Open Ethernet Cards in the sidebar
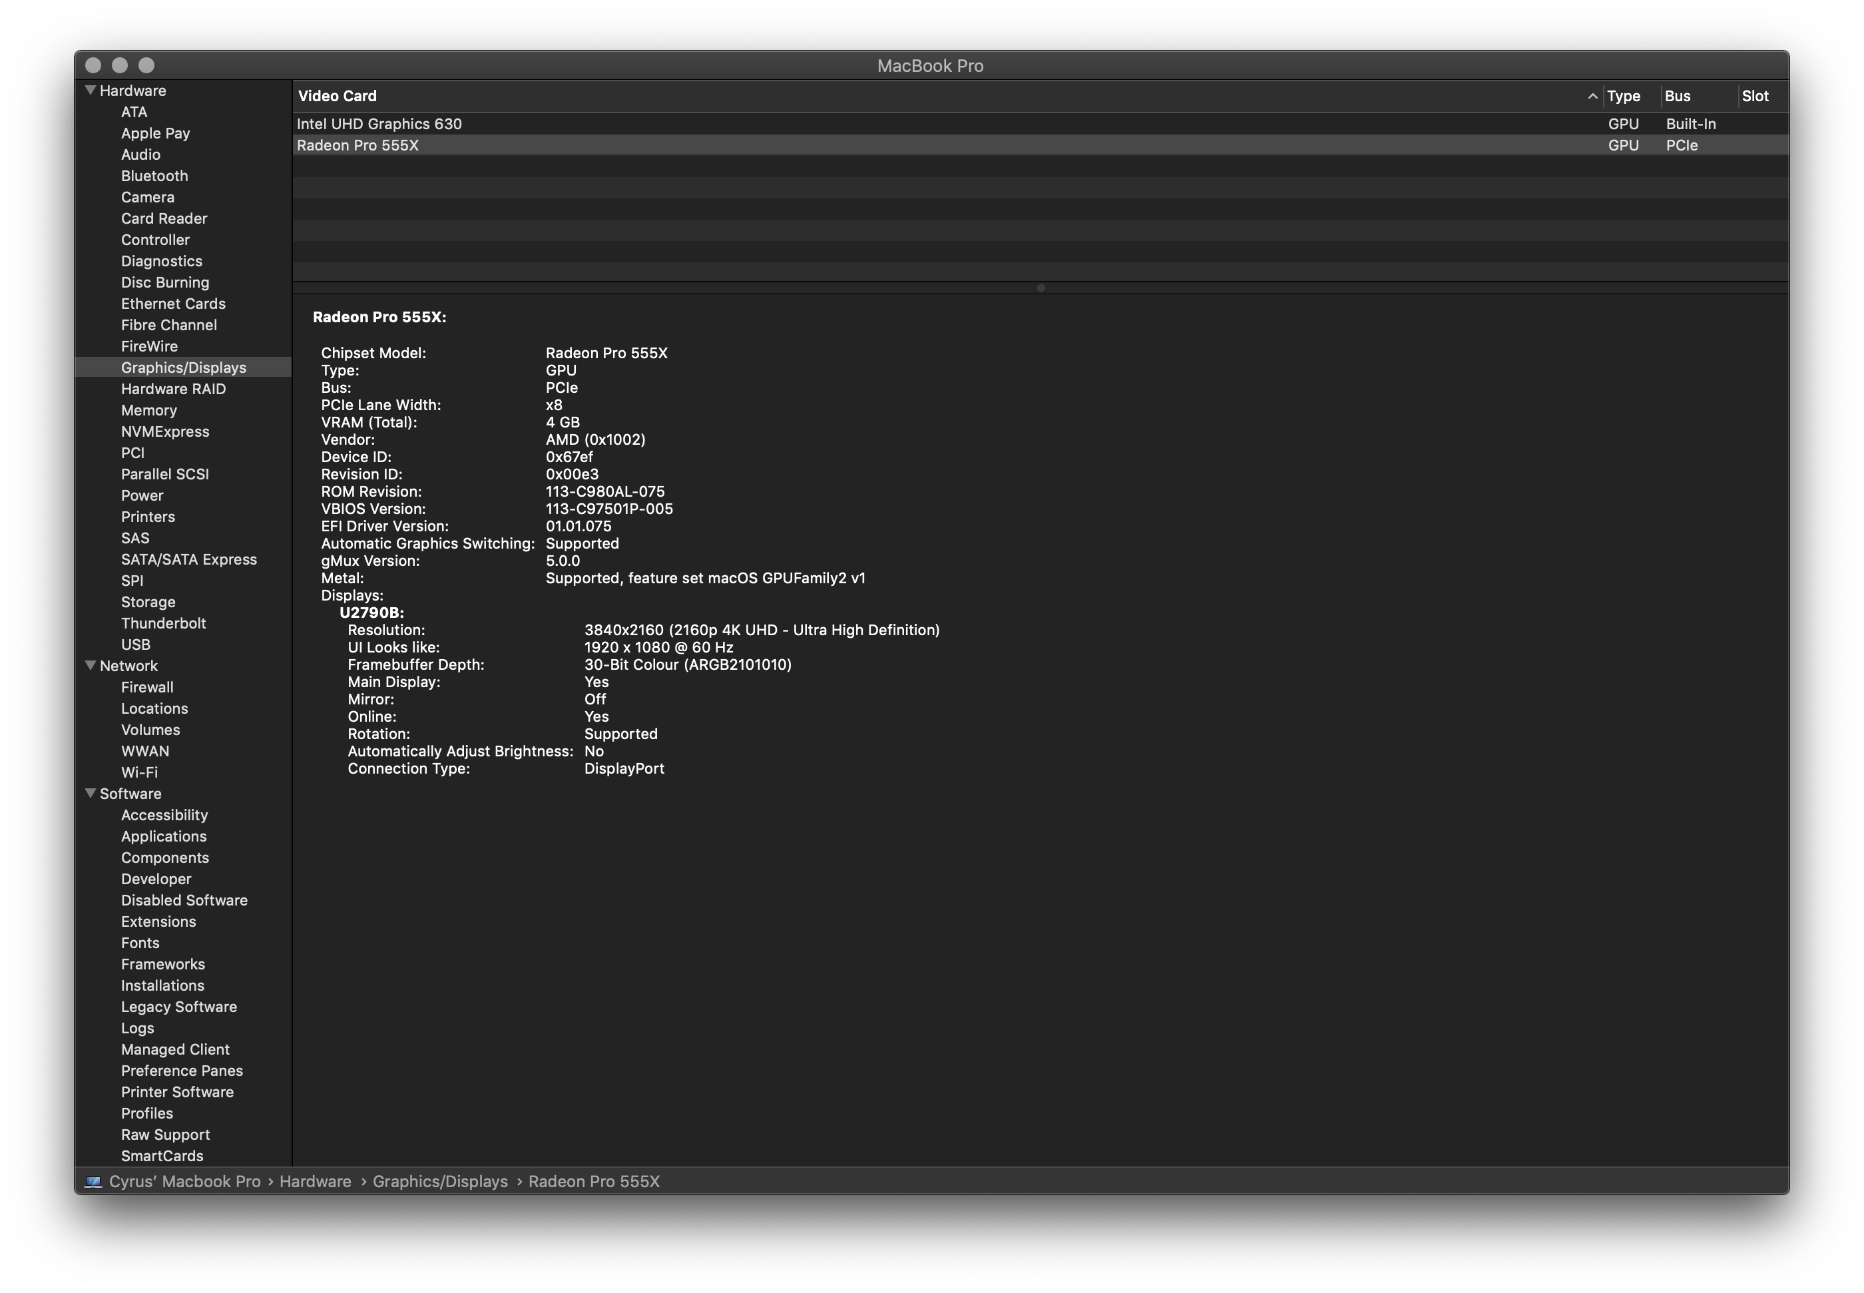The width and height of the screenshot is (1864, 1293). [172, 304]
